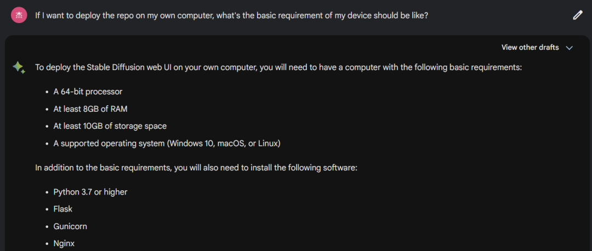Open the View other drafts option
This screenshot has width=592, height=251.
(x=530, y=47)
